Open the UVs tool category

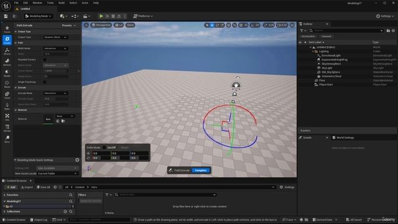pos(7,117)
